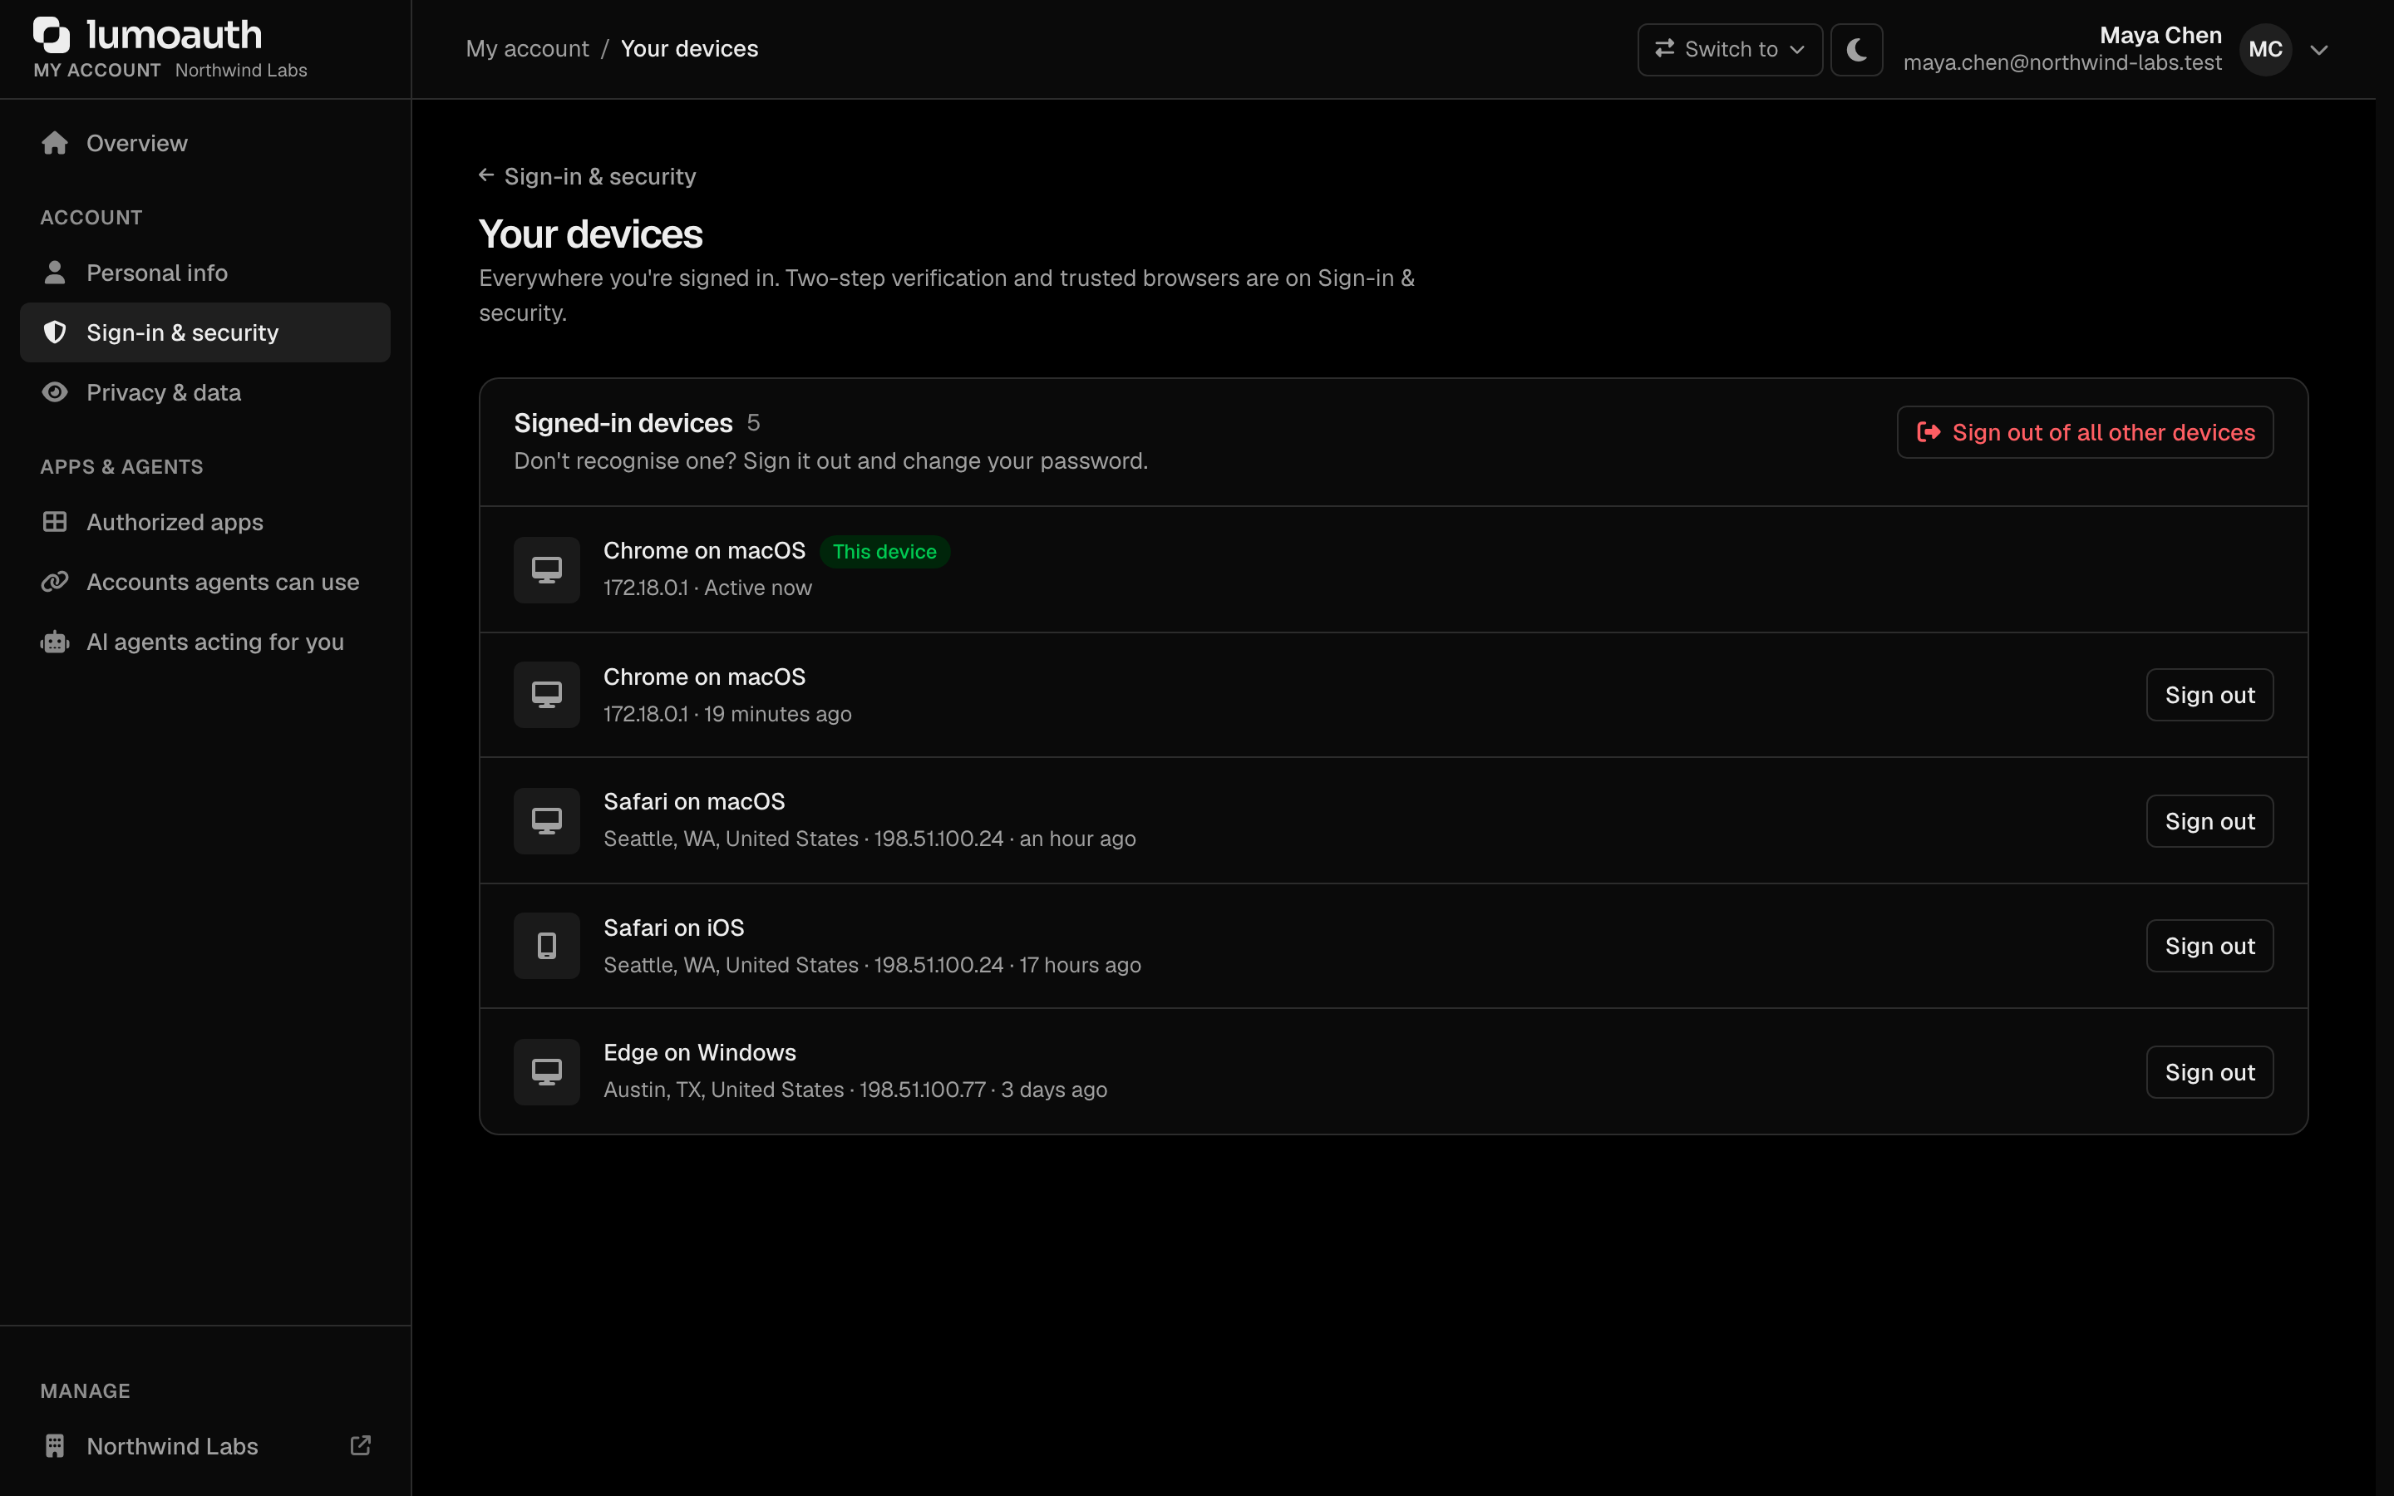Click the maya.chen@northwind-labs.test email
This screenshot has width=2394, height=1496.
coord(2062,63)
